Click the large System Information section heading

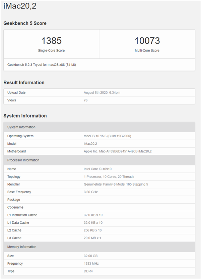point(25,116)
